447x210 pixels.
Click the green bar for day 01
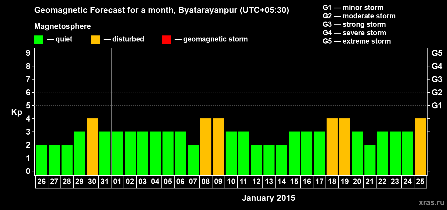pos(118,154)
